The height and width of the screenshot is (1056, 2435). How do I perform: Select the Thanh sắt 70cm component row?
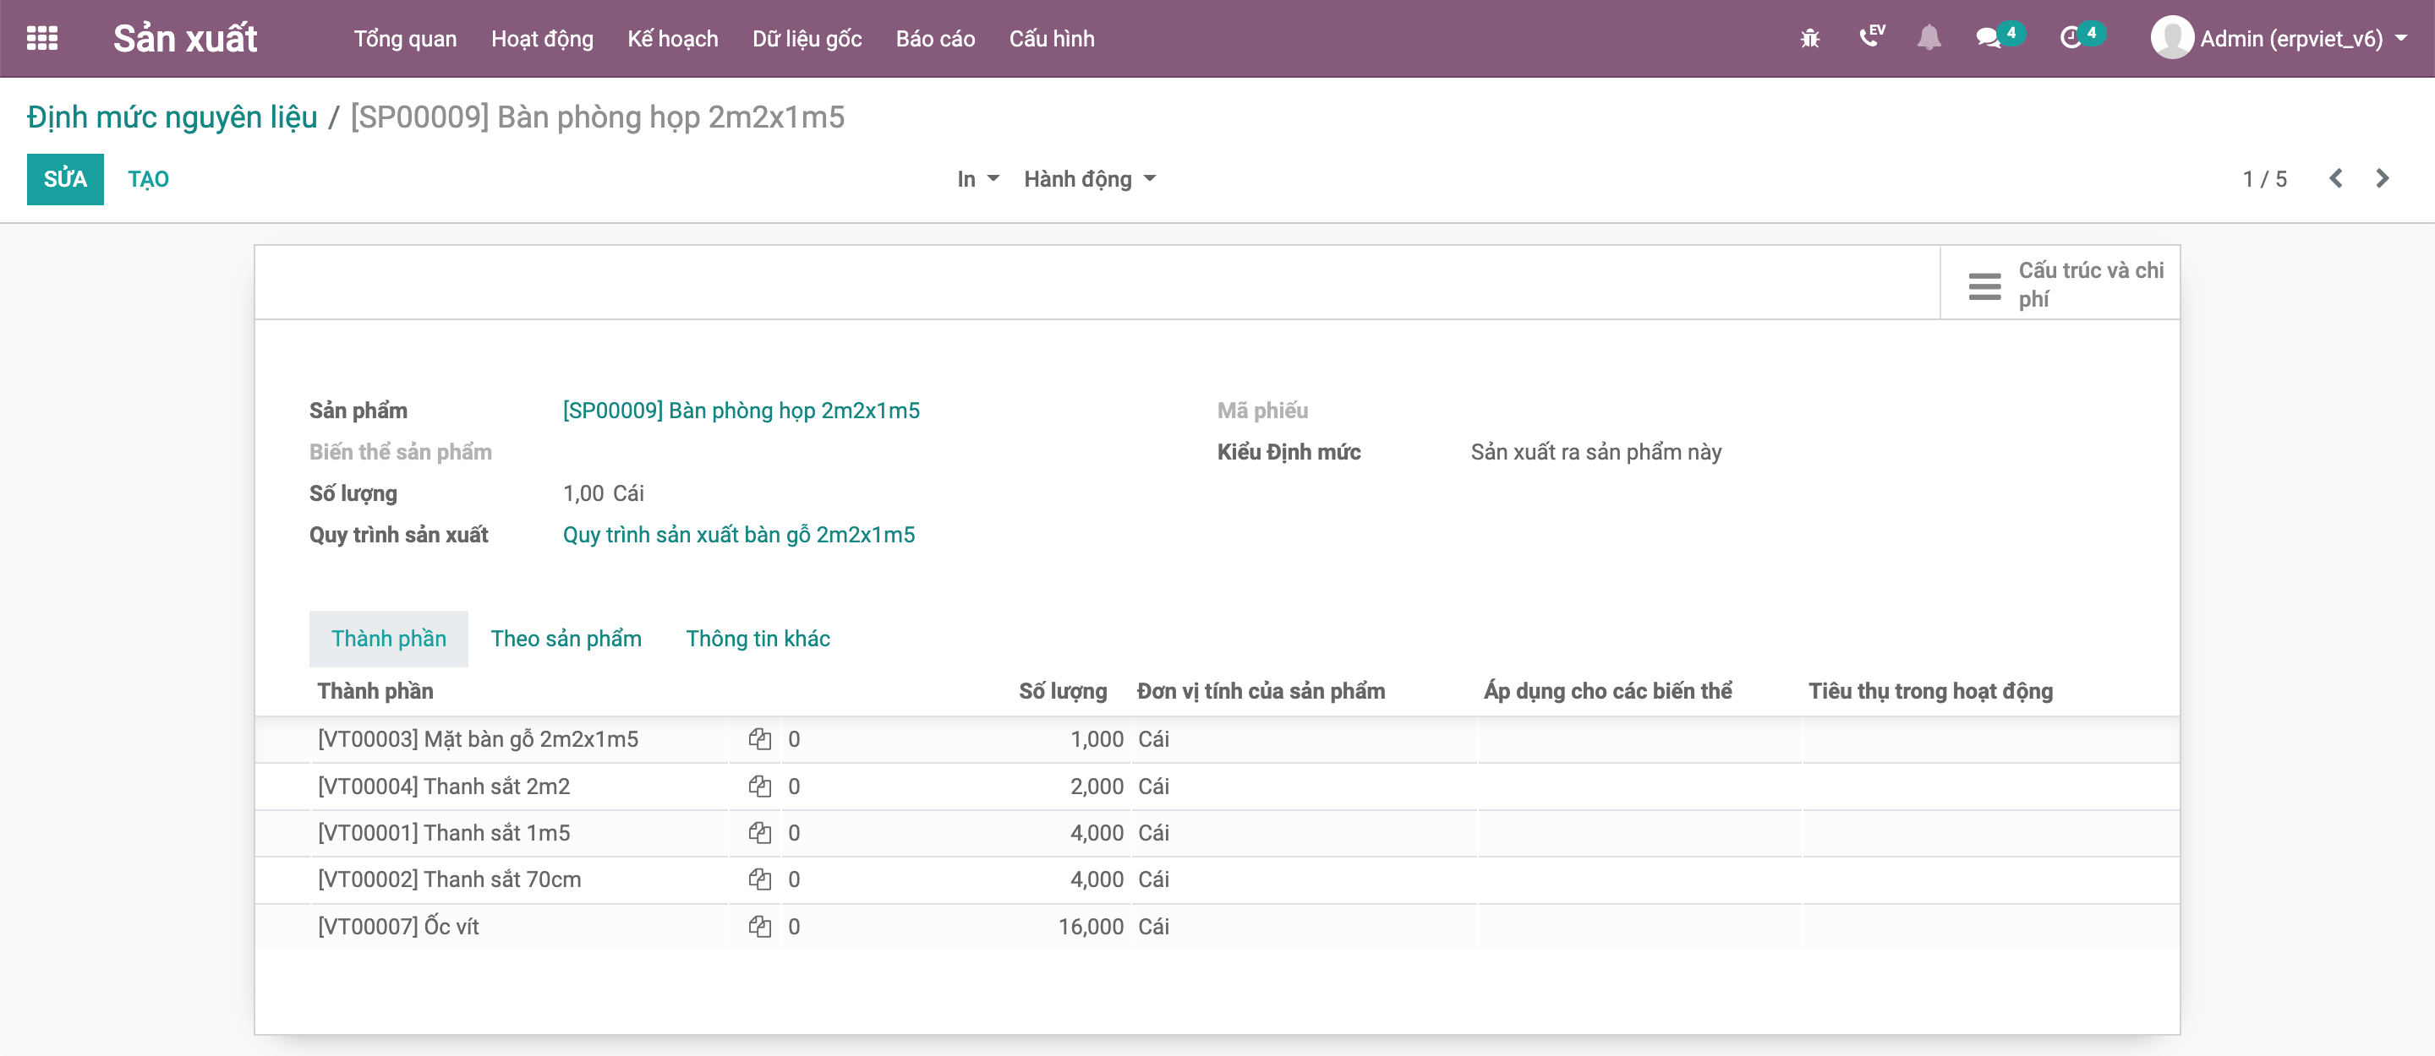(x=449, y=879)
